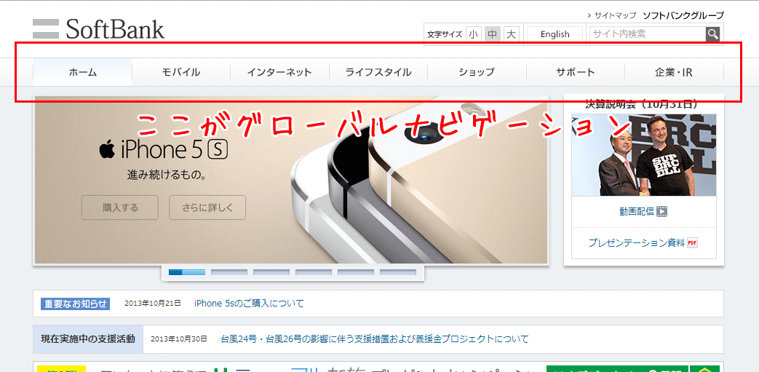The height and width of the screenshot is (372, 759).
Task: Click the 2013年10月30日 date text
Action: (178, 339)
